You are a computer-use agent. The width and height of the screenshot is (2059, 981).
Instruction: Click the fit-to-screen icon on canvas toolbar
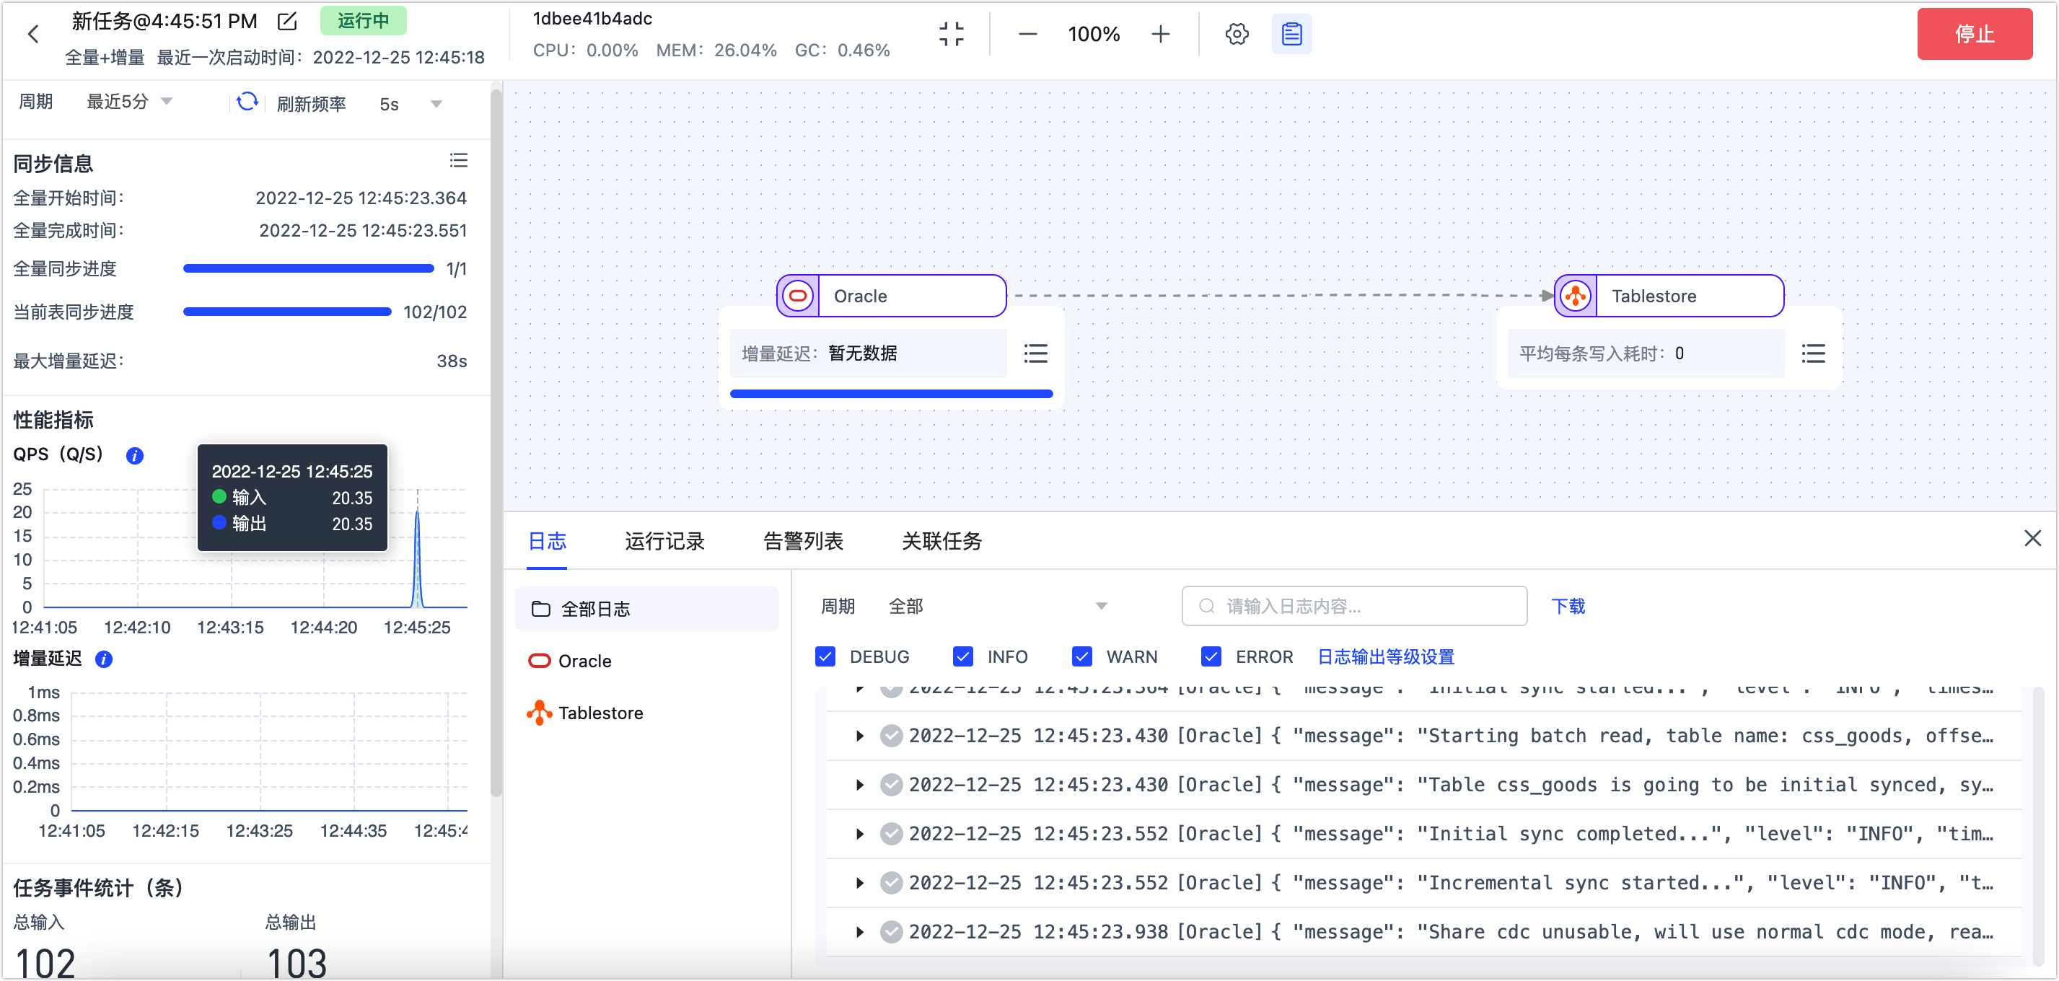coord(952,34)
